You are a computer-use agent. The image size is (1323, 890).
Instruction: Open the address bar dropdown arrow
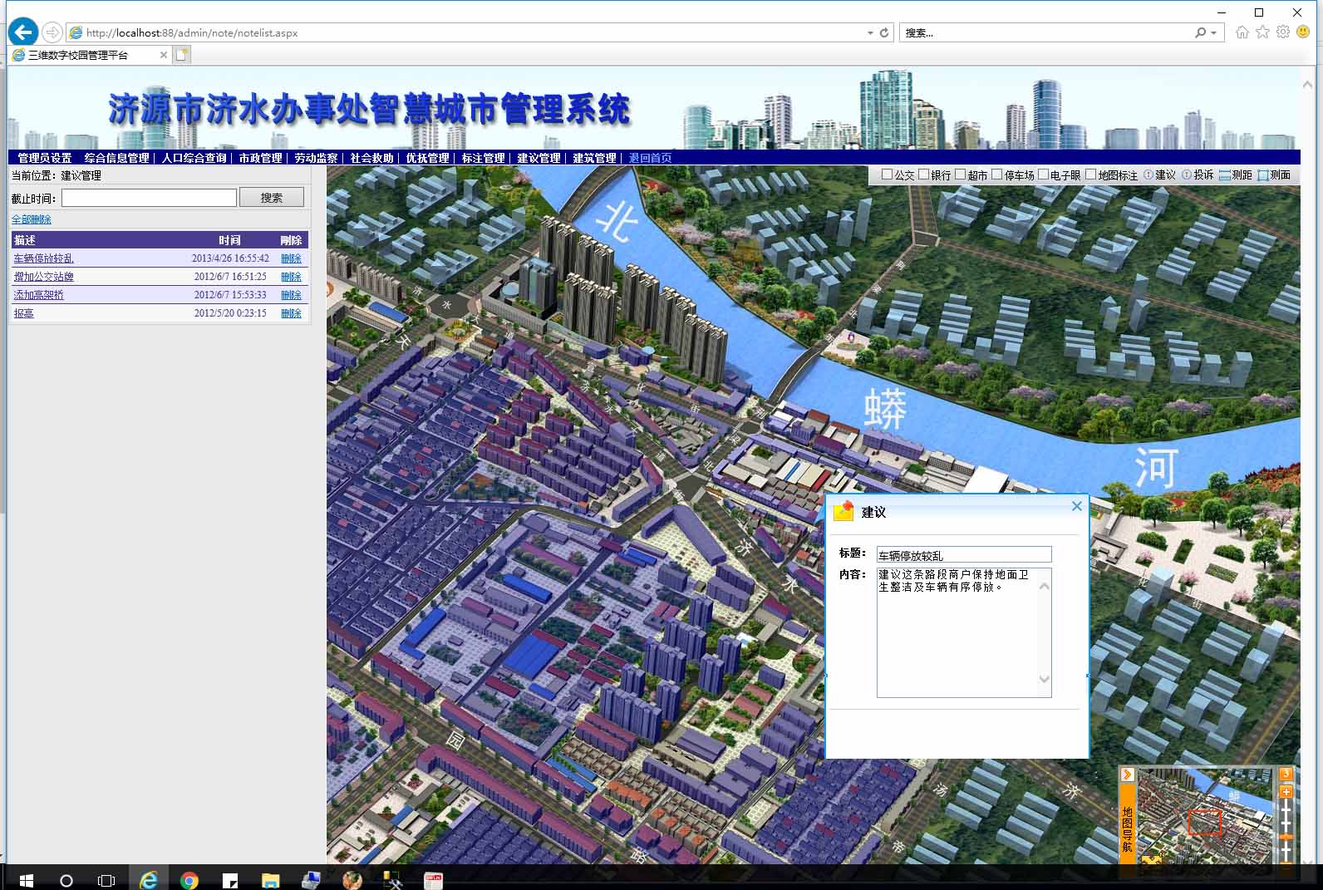click(870, 33)
